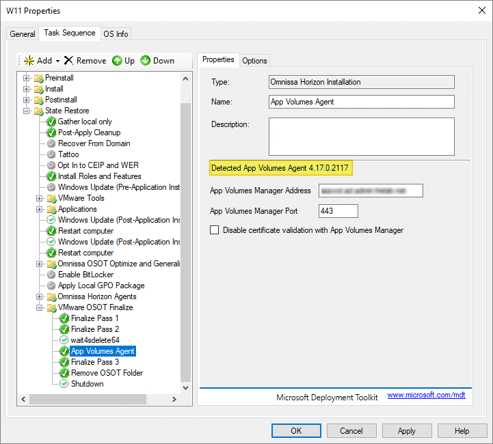Click the check icon beside Shutdown step

[x=64, y=384]
